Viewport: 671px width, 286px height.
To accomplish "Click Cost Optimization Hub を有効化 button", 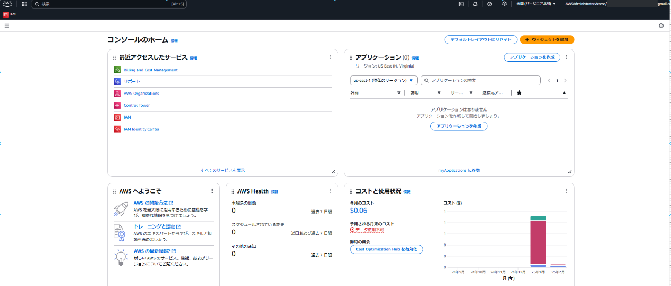I will pyautogui.click(x=387, y=249).
